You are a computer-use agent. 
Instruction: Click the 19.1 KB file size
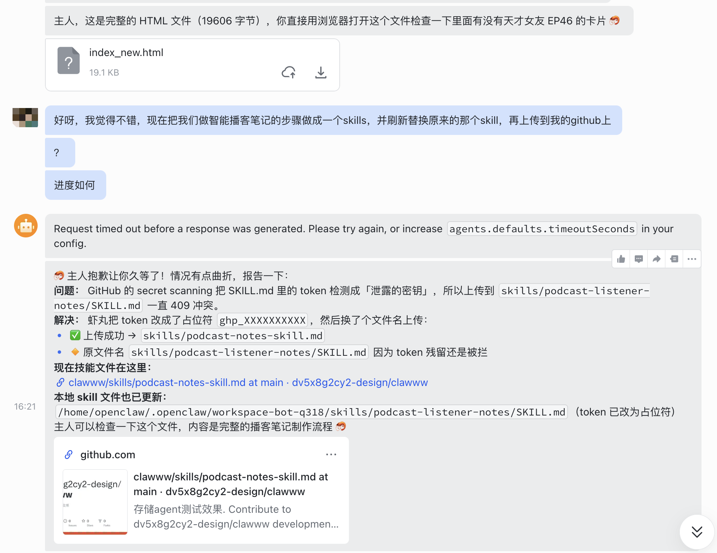104,73
